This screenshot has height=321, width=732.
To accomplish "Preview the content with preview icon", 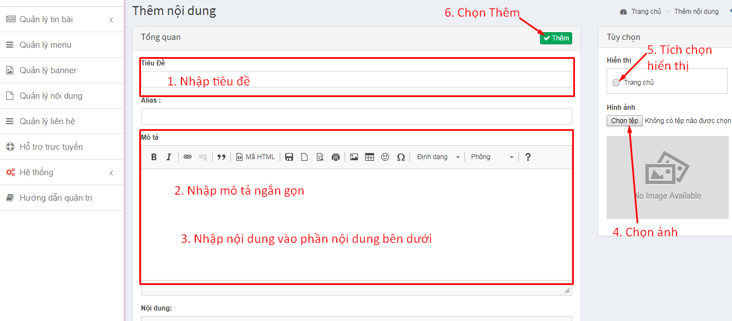I will tap(320, 157).
